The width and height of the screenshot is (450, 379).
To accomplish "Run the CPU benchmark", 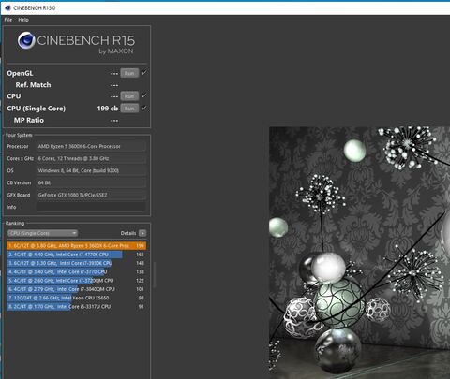I will click(x=129, y=96).
